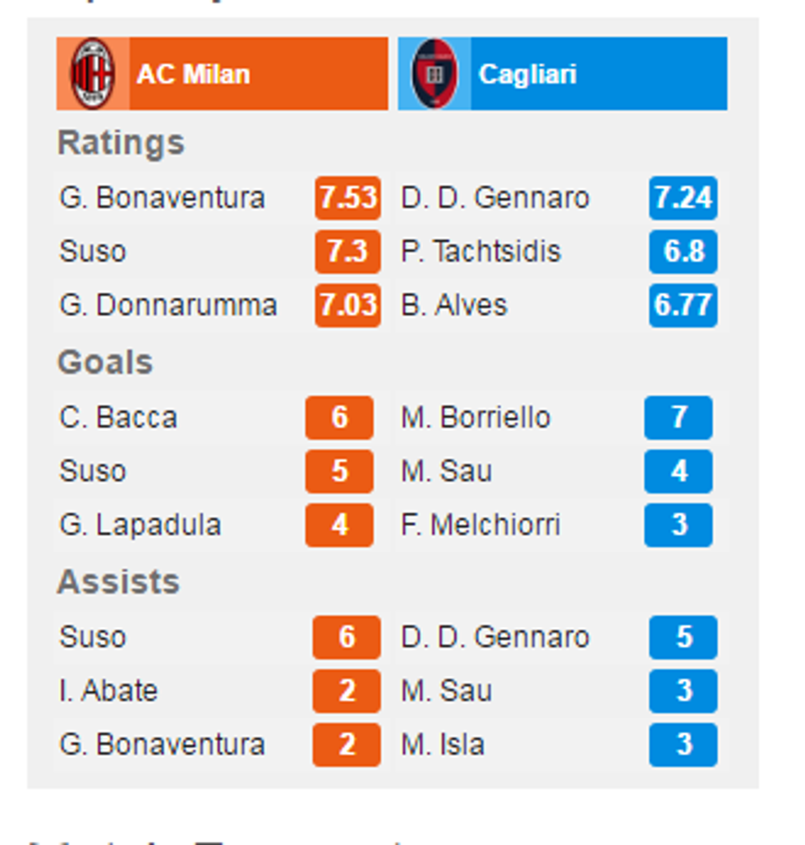Click the 6.77 rating badge for Alves
The height and width of the screenshot is (845, 805).
point(683,305)
